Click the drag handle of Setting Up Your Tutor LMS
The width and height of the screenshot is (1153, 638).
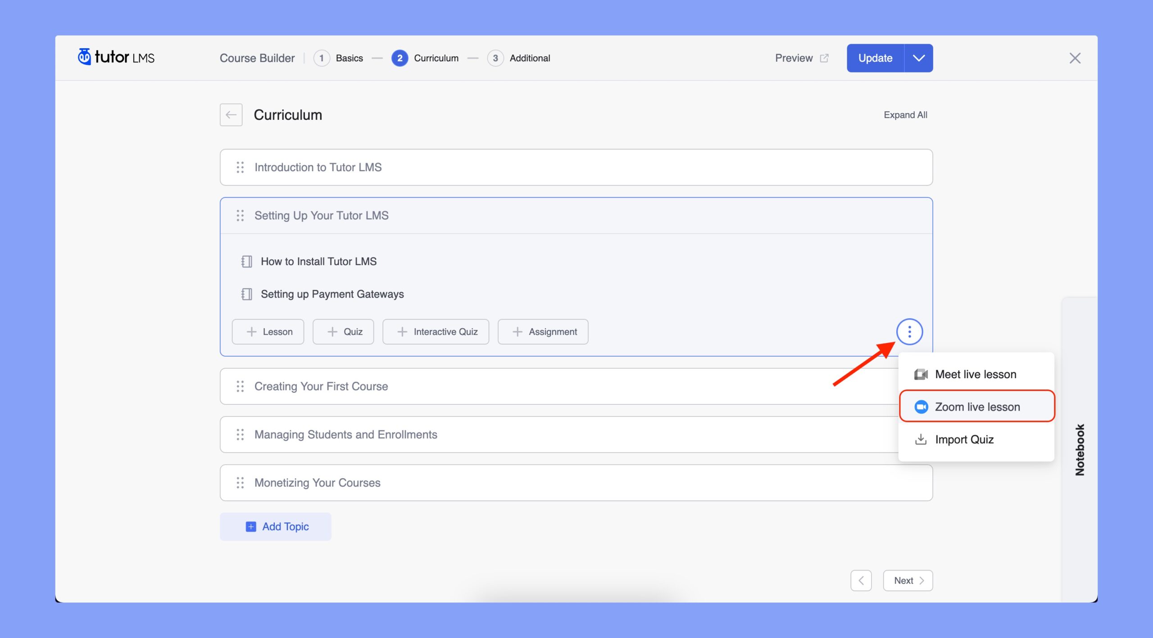[240, 216]
